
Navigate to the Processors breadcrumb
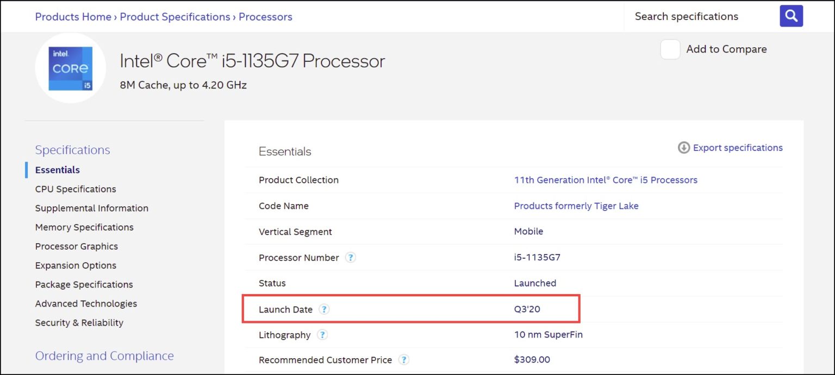[x=265, y=17]
